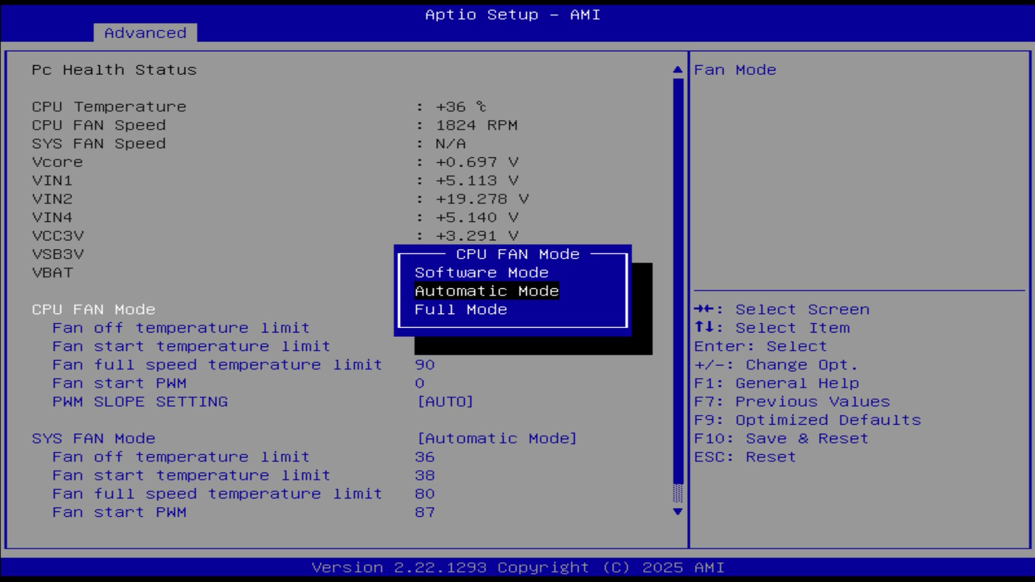1035x582 pixels.
Task: Click F9 Optimized Defaults hint
Action: 807,420
